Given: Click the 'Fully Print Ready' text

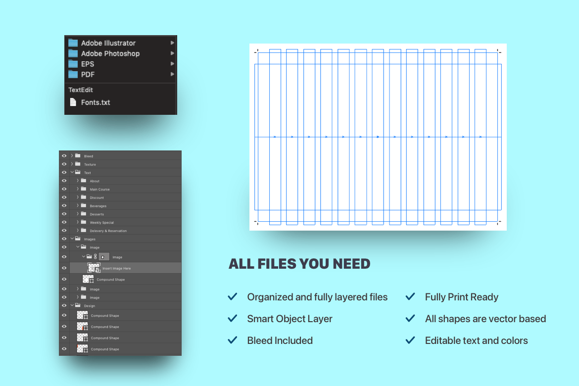Looking at the screenshot, I should point(462,297).
